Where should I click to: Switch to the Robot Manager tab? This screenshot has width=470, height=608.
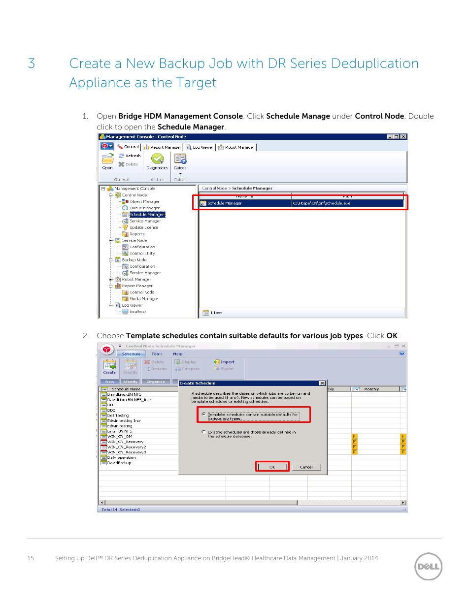236,147
